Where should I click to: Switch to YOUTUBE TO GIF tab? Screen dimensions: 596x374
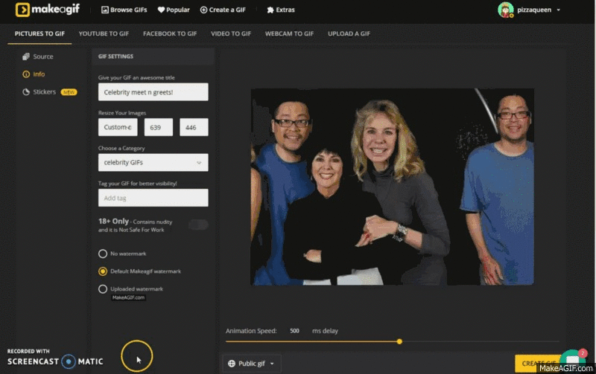(x=104, y=33)
